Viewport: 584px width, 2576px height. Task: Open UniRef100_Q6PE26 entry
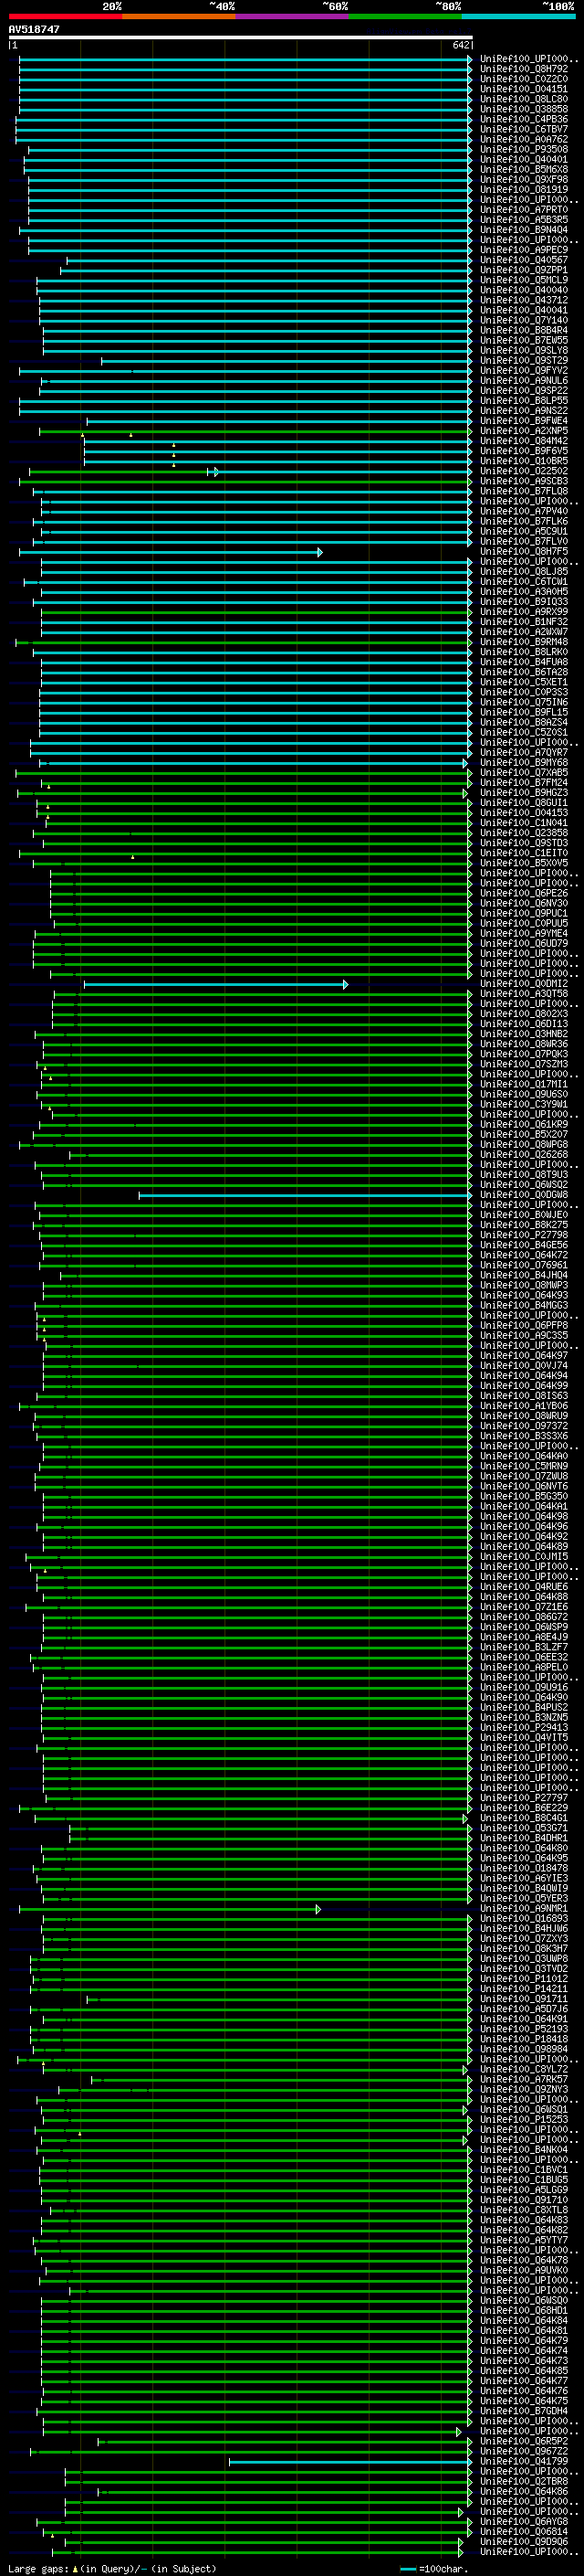524,893
